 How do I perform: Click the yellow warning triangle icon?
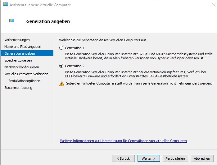point(62,84)
